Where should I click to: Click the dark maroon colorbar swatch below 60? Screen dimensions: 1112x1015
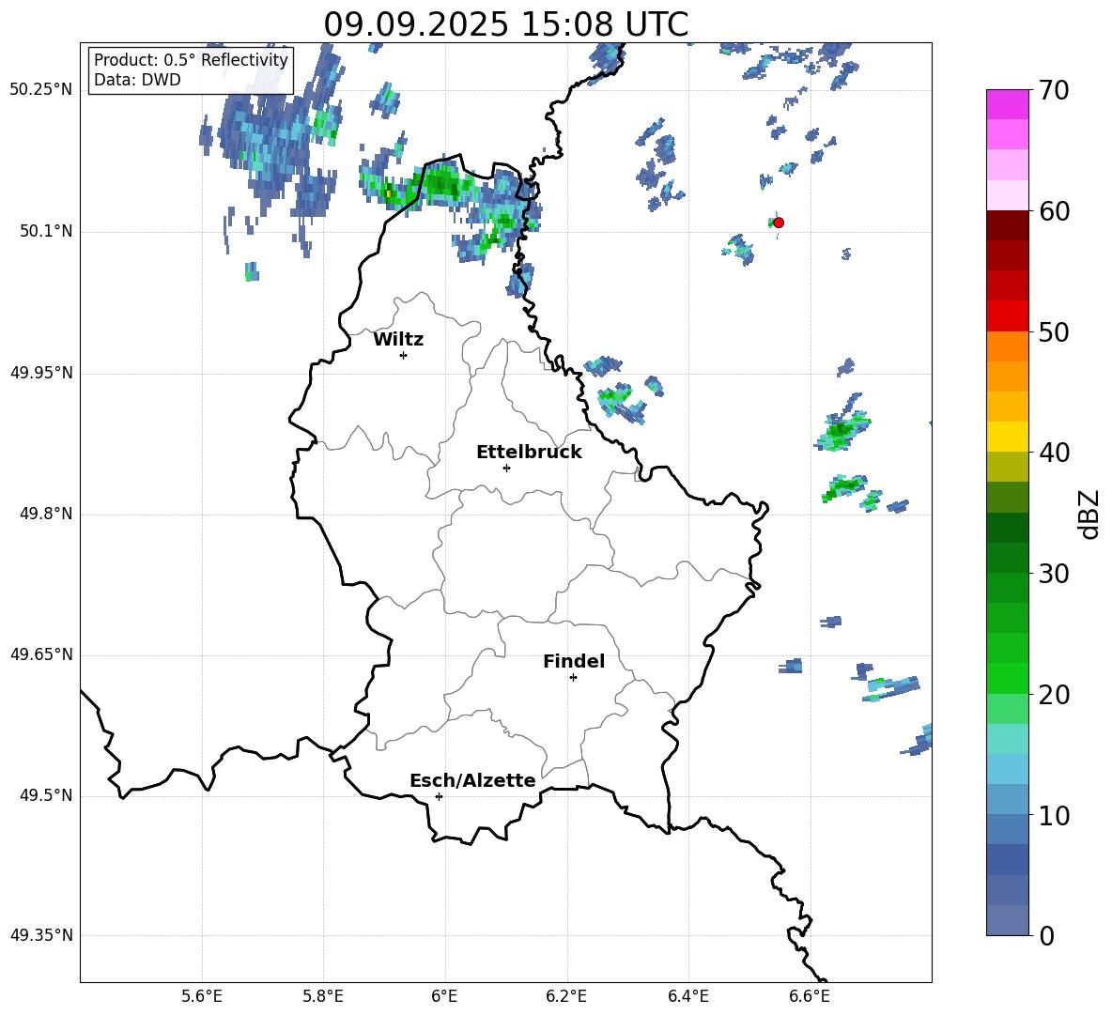[1008, 225]
